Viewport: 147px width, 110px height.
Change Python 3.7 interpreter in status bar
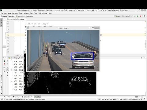coord(130,99)
